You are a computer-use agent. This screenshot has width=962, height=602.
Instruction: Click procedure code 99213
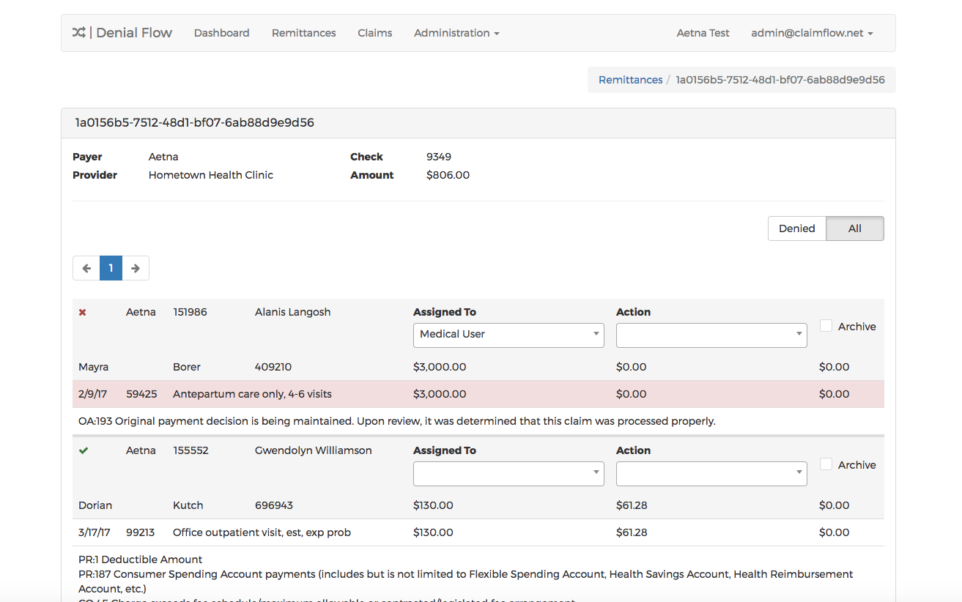pos(141,532)
